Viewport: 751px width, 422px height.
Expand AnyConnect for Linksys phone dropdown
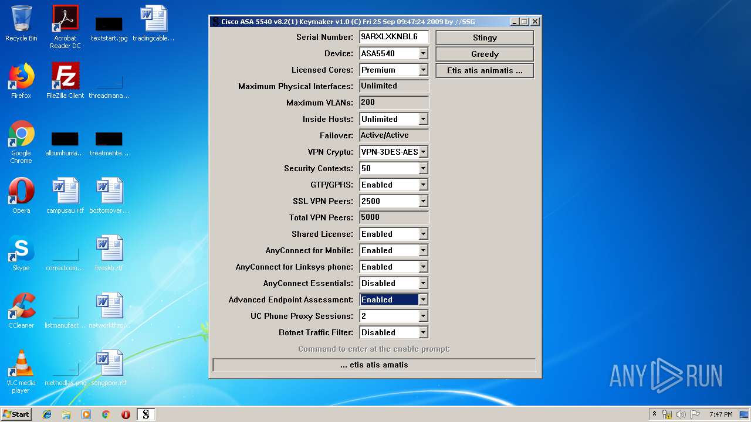424,267
